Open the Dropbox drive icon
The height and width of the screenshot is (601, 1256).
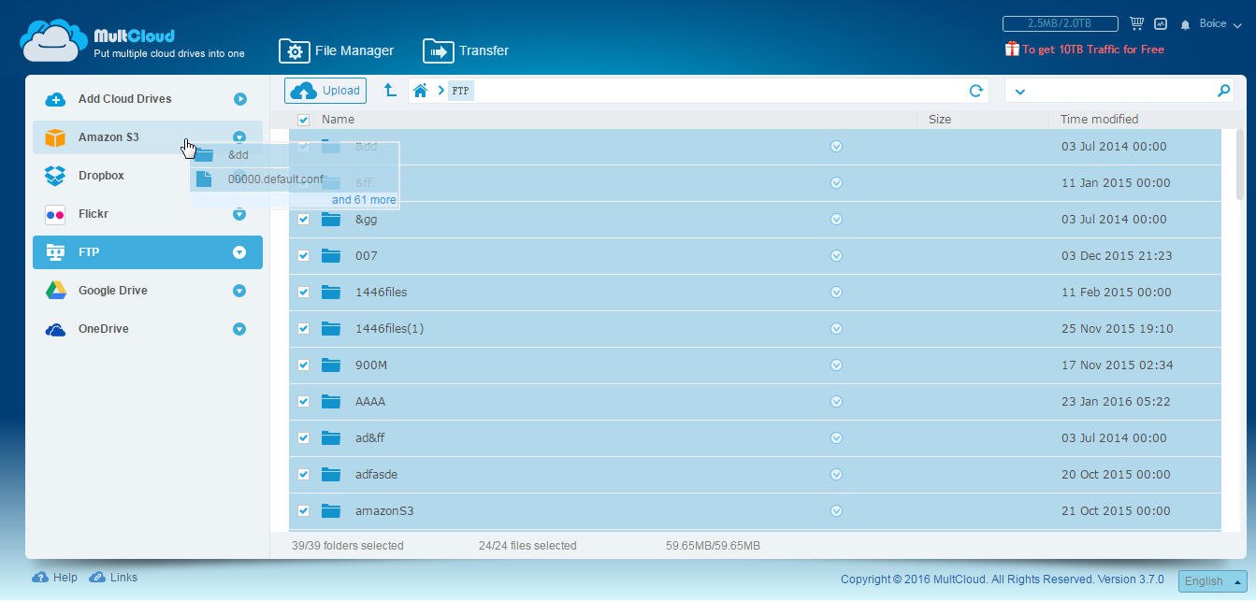coord(55,176)
